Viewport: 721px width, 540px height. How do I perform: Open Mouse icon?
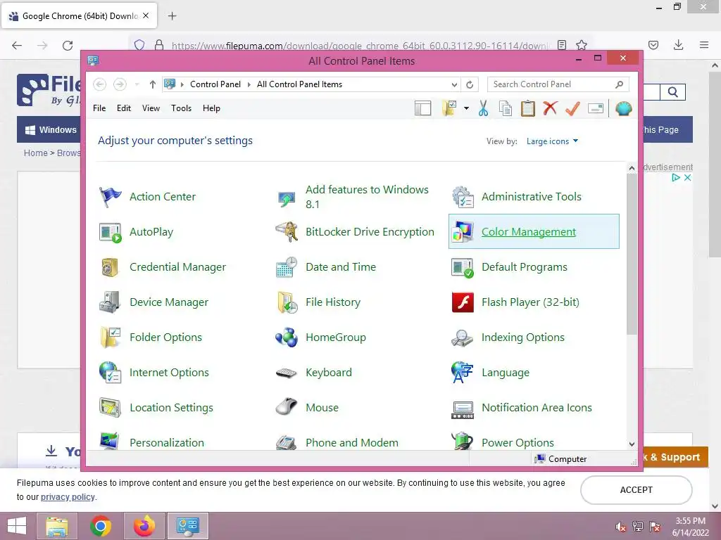[287, 407]
